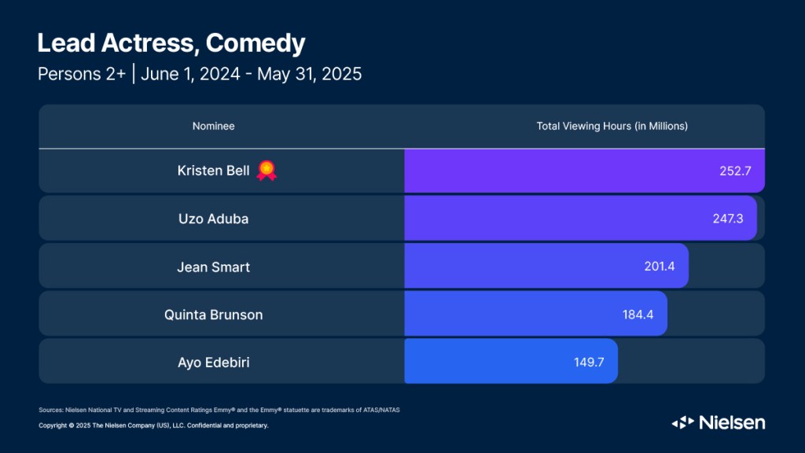Click the Nominee column header
The width and height of the screenshot is (805, 453).
[x=213, y=126]
